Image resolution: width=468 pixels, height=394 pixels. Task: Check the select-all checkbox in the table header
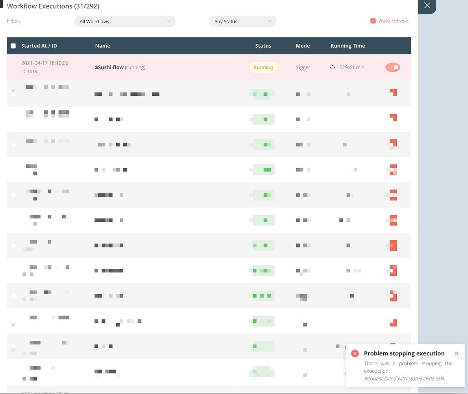click(13, 45)
